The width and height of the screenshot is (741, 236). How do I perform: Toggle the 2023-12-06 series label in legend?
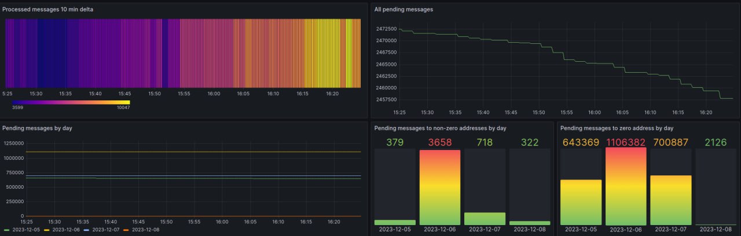tap(65, 230)
